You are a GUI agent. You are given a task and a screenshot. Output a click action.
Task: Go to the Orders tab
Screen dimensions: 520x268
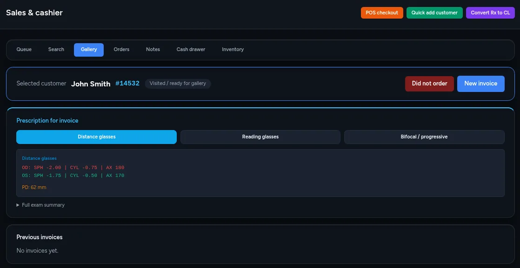(x=121, y=49)
